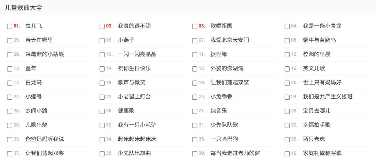Select the checkbox for 童年
The image size is (376, 163).
click(9, 69)
